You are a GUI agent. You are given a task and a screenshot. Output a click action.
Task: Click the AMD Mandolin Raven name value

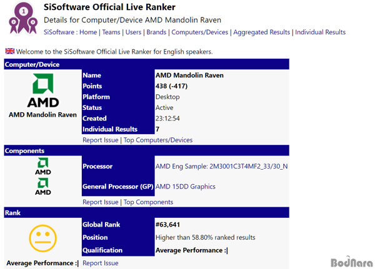189,76
